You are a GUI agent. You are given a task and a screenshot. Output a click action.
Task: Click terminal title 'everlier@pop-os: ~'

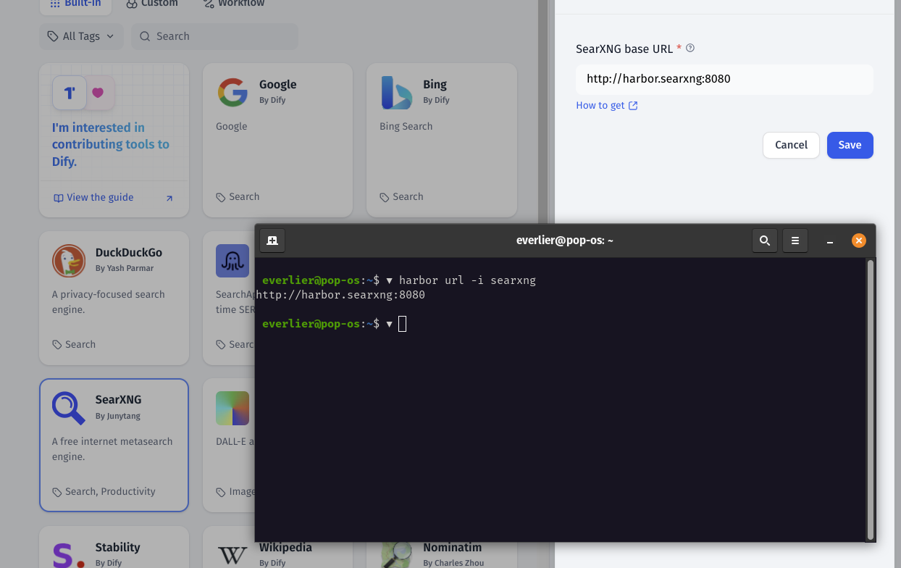point(565,241)
